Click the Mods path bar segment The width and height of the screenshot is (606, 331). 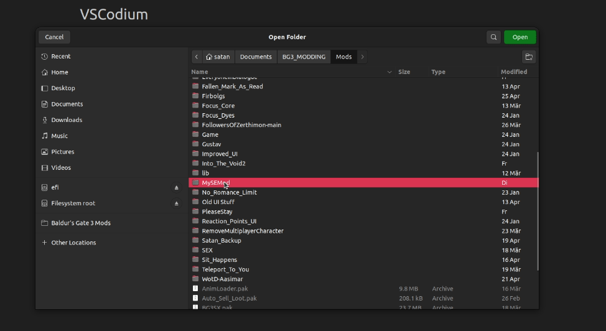(x=343, y=57)
